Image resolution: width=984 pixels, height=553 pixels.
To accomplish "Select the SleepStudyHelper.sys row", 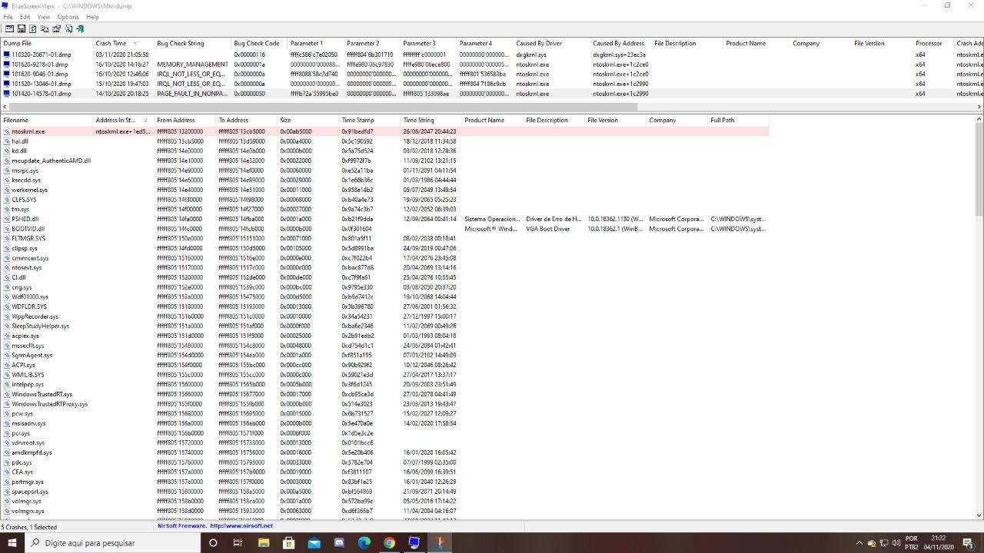I will [x=384, y=326].
